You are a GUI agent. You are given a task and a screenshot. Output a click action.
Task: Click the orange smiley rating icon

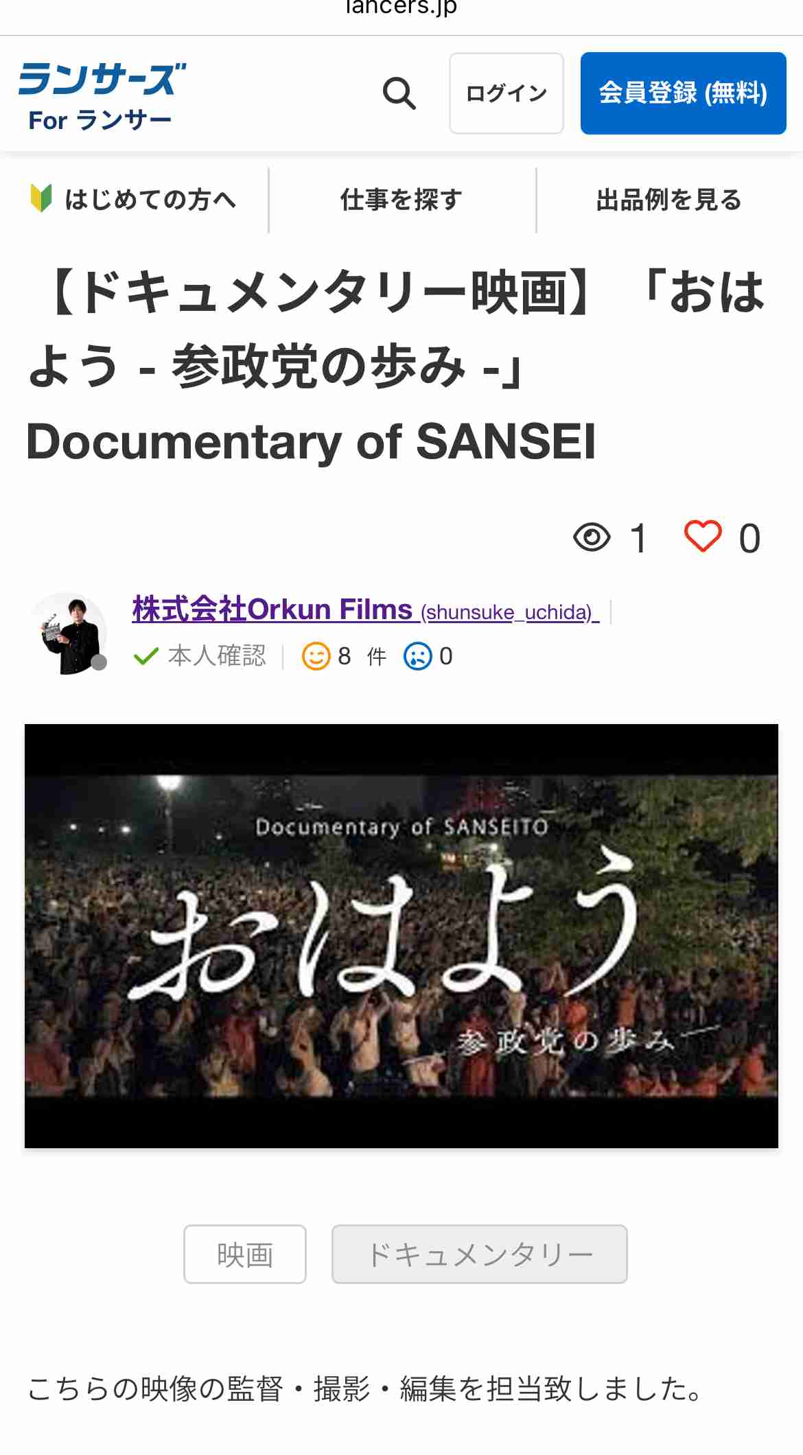316,656
